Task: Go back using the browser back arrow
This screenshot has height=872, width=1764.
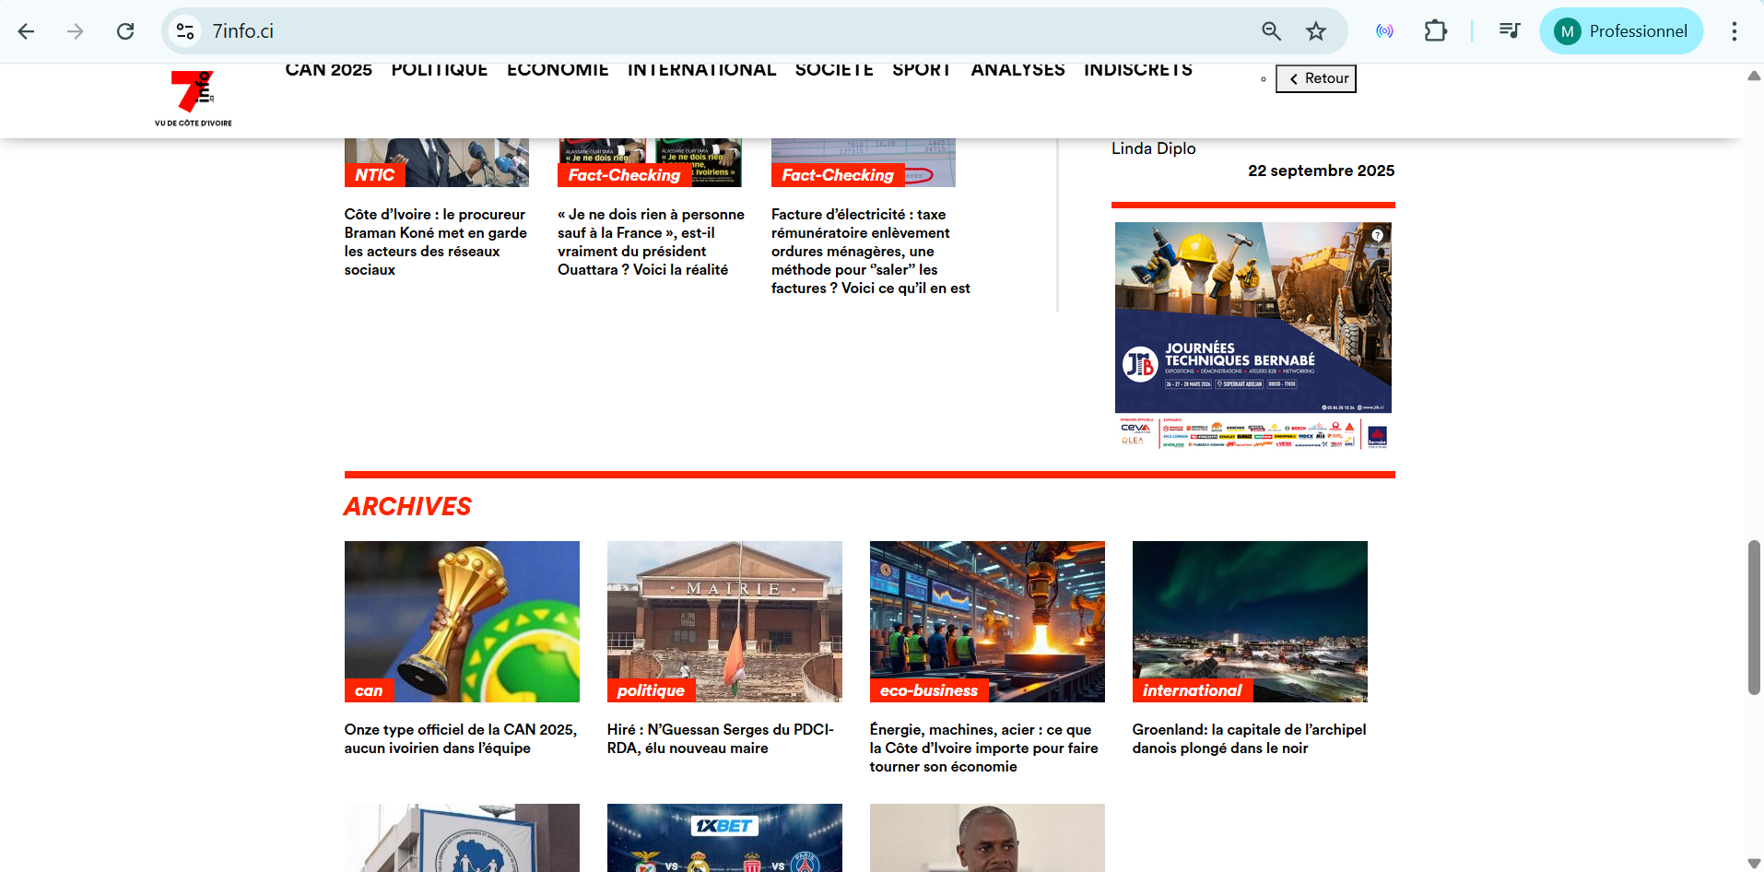Action: (x=26, y=31)
